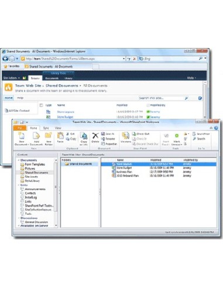This screenshot has height=288, width=223.
Task: Click the Bing search box in browser
Action: tap(169, 59)
